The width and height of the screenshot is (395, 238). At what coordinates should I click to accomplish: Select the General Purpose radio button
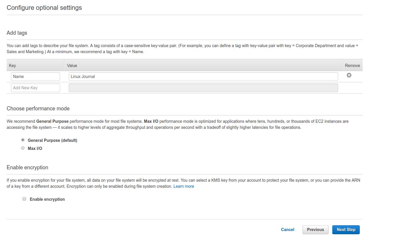tap(23, 140)
